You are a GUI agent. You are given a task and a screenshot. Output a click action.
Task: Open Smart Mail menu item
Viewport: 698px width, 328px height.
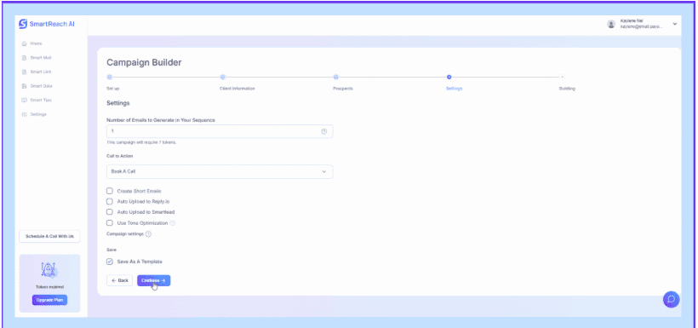[x=41, y=58]
